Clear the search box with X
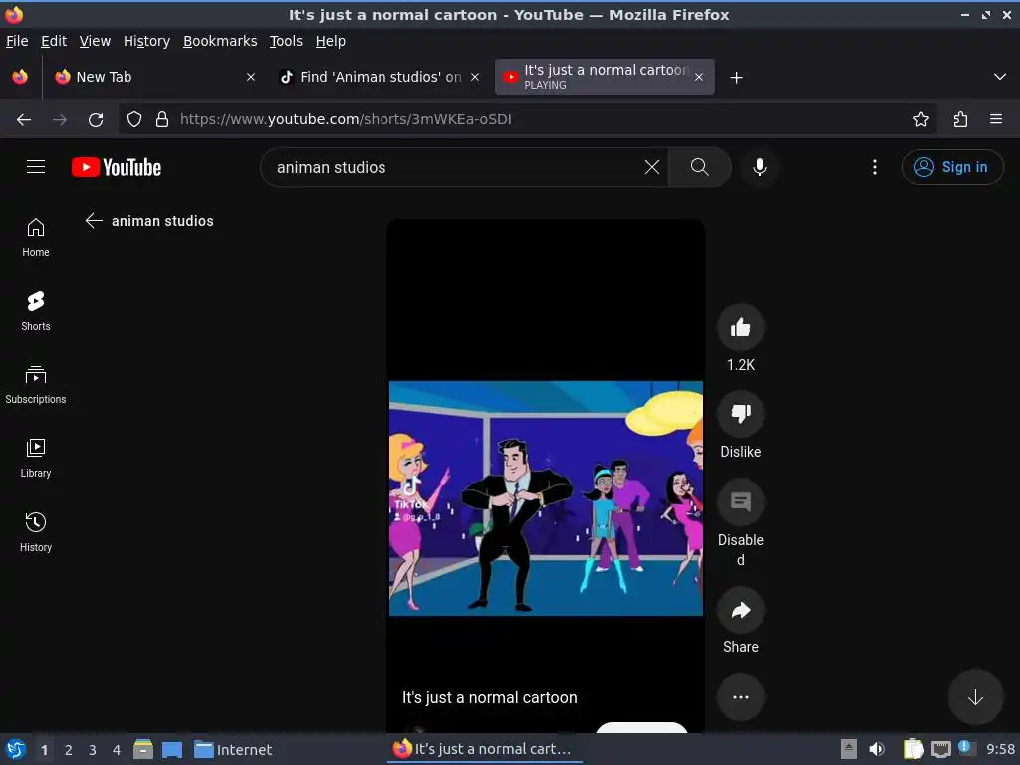This screenshot has height=765, width=1020. [651, 167]
